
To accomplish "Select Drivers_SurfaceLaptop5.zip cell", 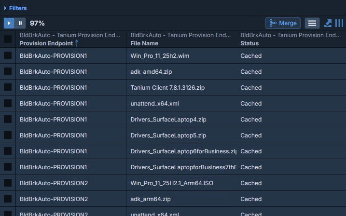I will pos(168,135).
